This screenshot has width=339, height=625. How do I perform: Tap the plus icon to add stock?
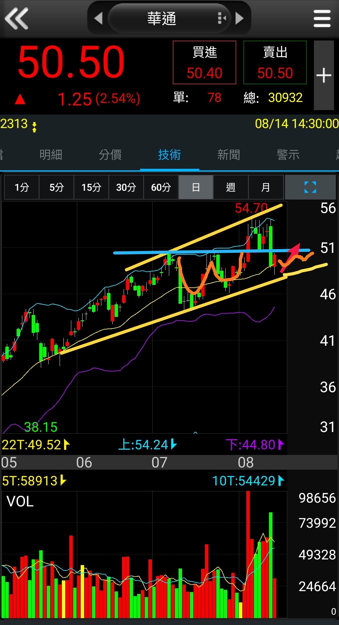[x=324, y=75]
